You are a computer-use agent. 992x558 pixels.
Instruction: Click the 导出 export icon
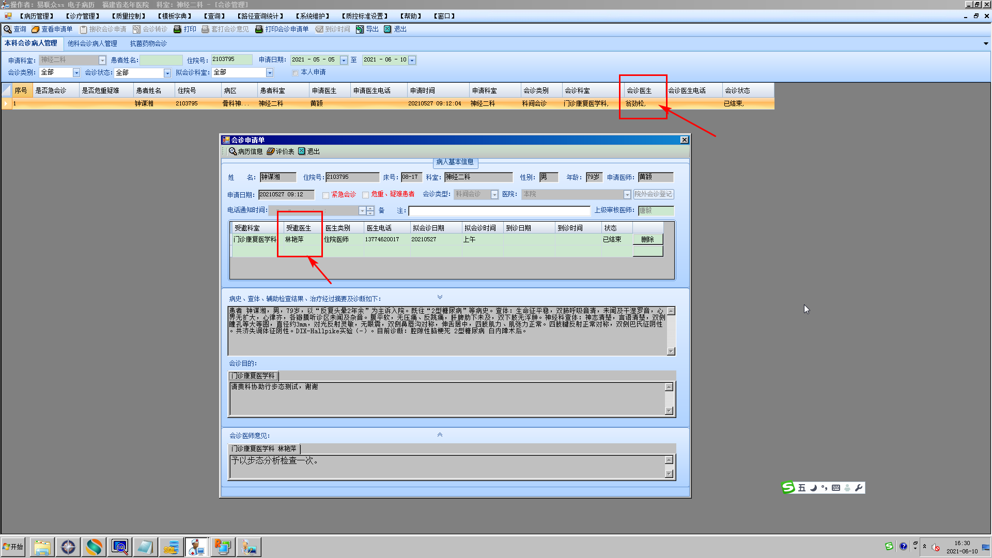click(360, 29)
